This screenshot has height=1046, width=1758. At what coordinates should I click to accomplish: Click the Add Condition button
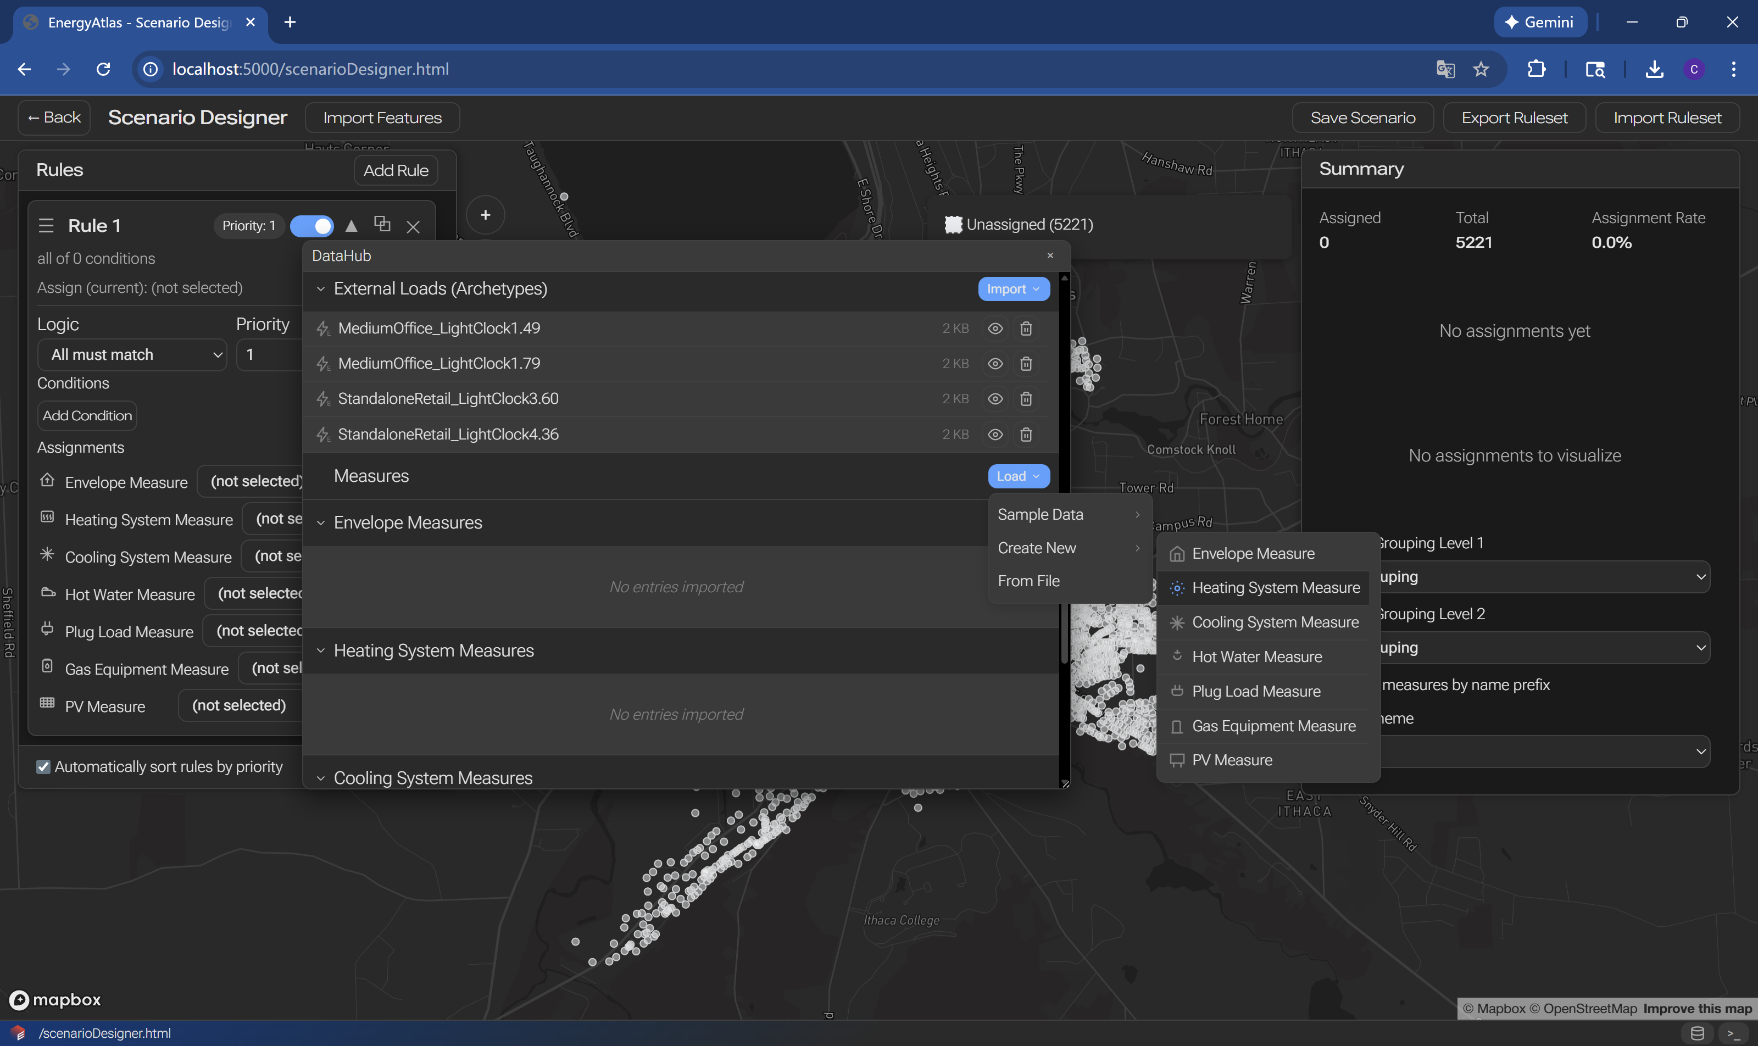pos(87,416)
